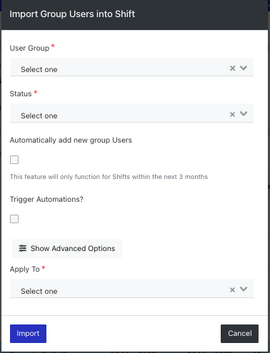Click the Status field label
Image resolution: width=270 pixels, height=353 pixels.
coord(21,93)
